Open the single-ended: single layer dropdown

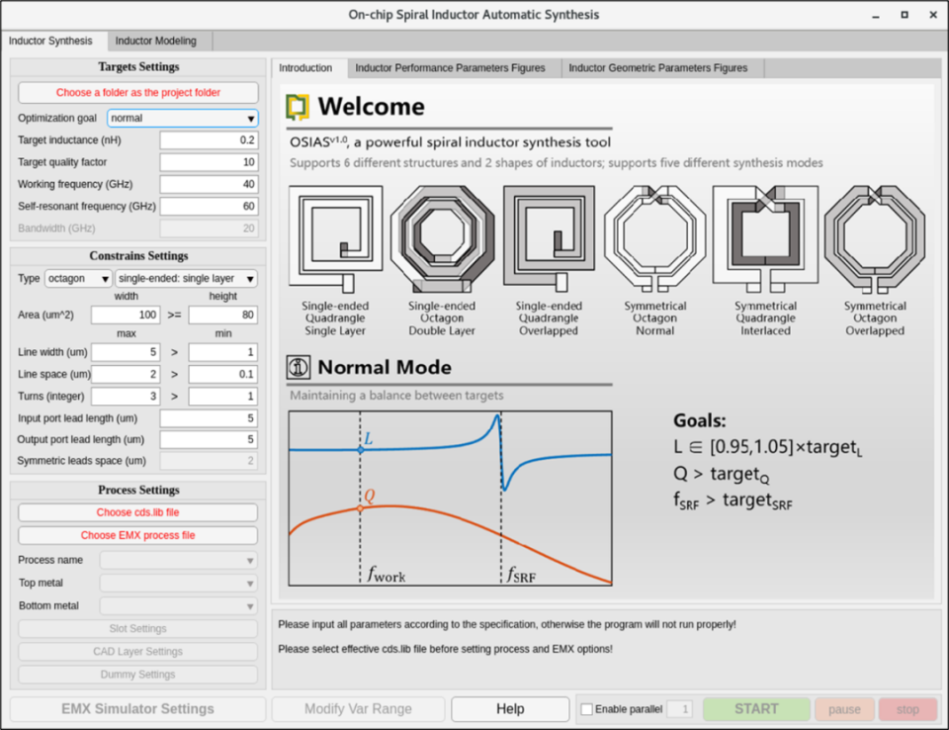point(187,279)
